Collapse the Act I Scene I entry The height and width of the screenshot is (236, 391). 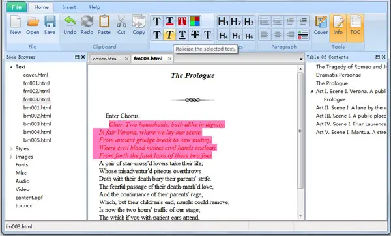tap(311, 92)
